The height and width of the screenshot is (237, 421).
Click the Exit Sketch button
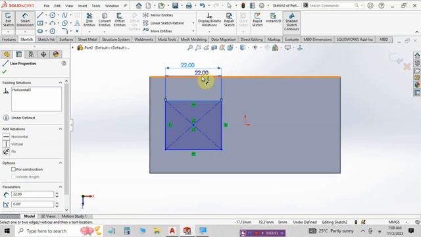8,20
